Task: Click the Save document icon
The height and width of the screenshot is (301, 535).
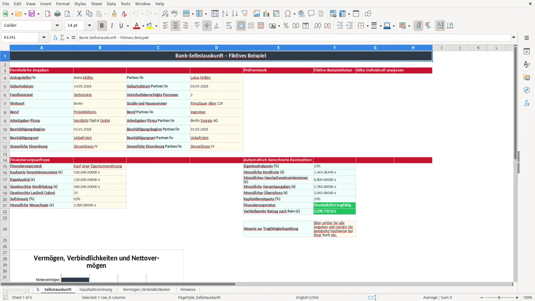Action: coord(32,14)
